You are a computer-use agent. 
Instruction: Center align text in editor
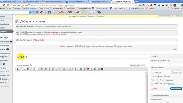[49, 69]
